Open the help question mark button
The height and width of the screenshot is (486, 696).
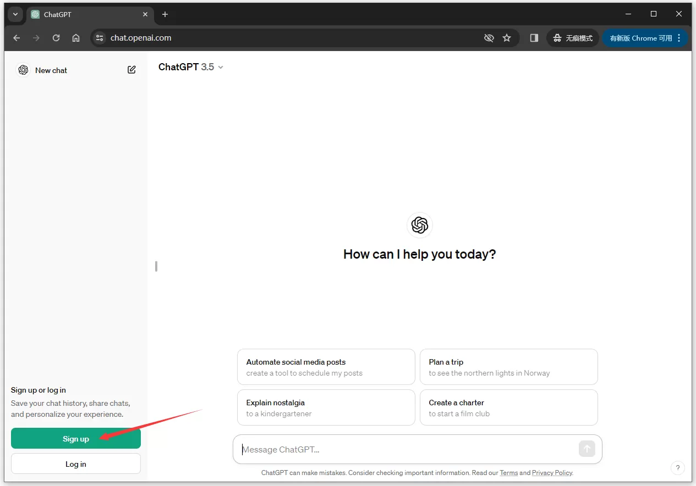[677, 467]
